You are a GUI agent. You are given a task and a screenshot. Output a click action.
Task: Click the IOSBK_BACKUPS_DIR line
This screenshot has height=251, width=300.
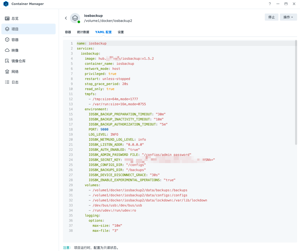pyautogui.click(x=117, y=170)
